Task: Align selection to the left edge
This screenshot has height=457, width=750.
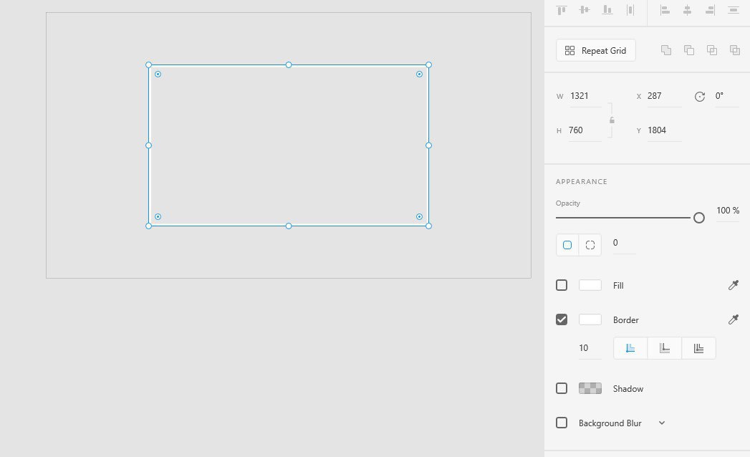Action: point(665,10)
